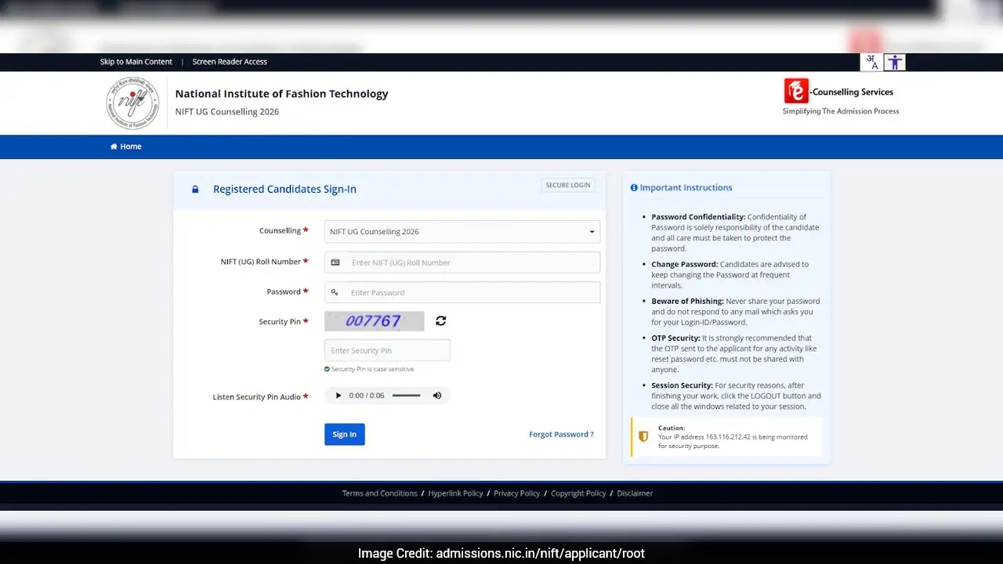1003x564 pixels.
Task: Follow the Skip to Main Content link
Action: click(136, 62)
